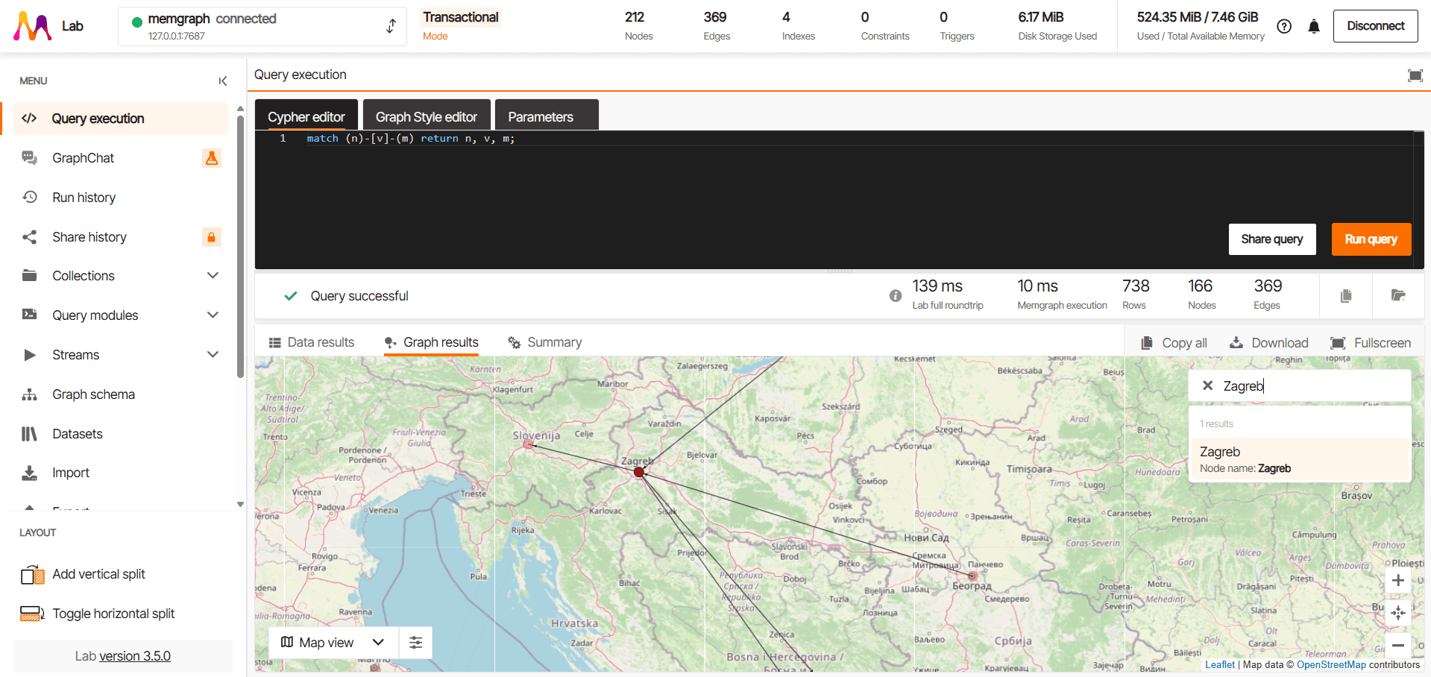Click the notifications bell icon
Image resolution: width=1431 pixels, height=677 pixels.
click(1314, 27)
